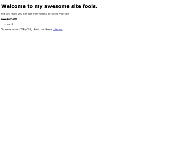Viewport: 191px width, 143px height.
Task: Click the 'Welcome to my awesome site' heading
Action: click(x=49, y=6)
